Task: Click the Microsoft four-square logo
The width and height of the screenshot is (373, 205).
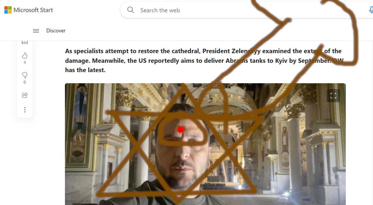Action: (8, 10)
